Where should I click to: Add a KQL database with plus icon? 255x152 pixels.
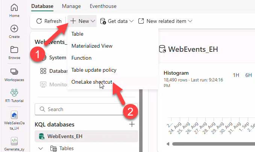tap(132, 124)
